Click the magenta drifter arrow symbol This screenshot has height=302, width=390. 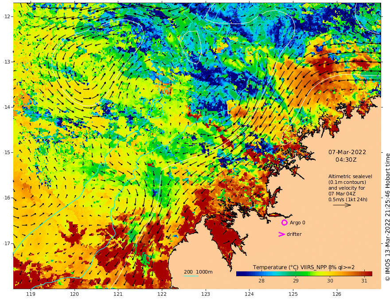[x=281, y=234]
